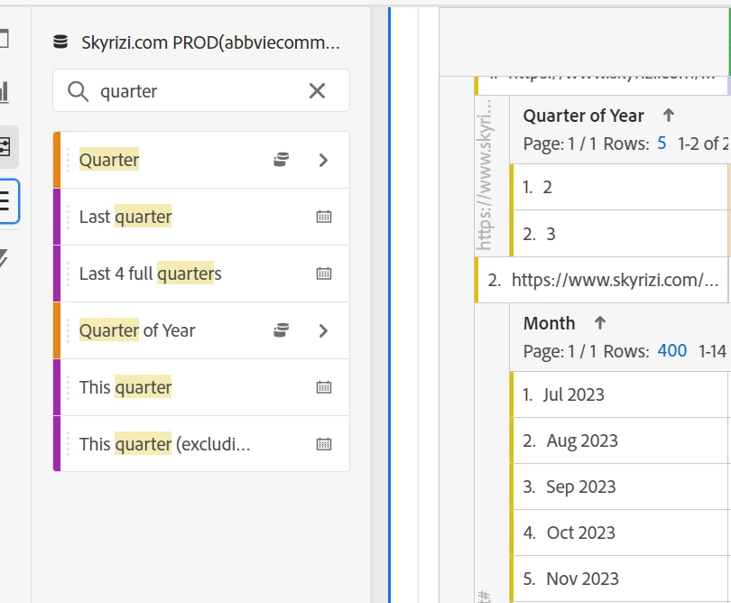Select the Quarter of Year dimension row
Screen dimensions: 731x603
click(201, 330)
